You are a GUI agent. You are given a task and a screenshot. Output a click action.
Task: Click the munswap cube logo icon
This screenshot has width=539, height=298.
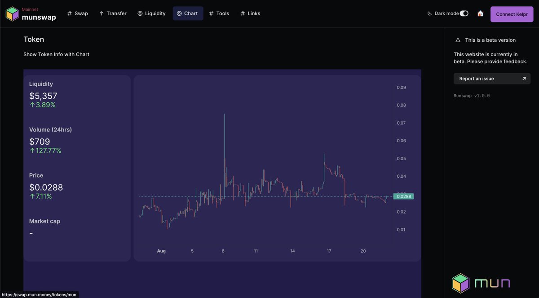(12, 13)
